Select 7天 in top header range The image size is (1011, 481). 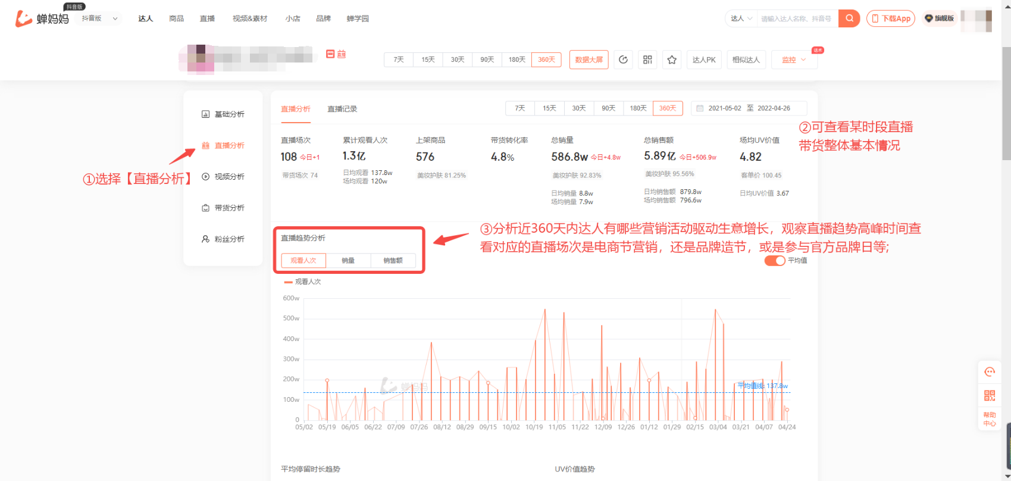click(399, 60)
